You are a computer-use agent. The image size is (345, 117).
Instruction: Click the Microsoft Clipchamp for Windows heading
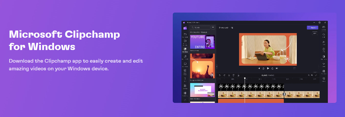tap(64, 41)
